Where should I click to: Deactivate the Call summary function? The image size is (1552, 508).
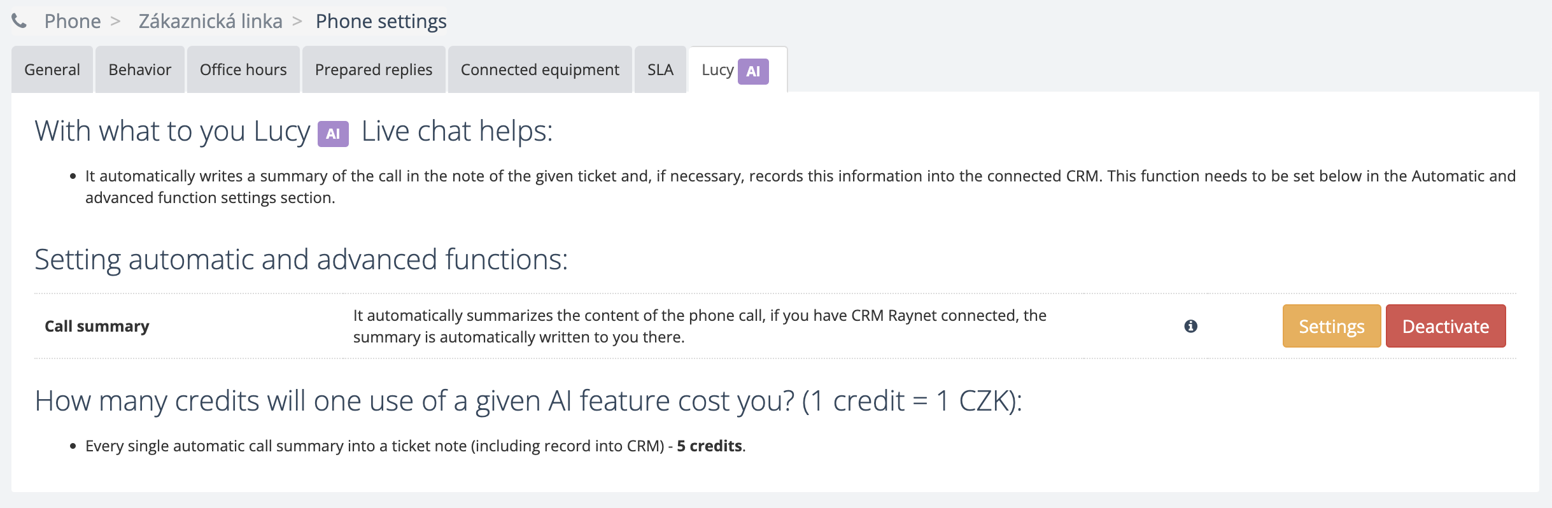coord(1445,326)
